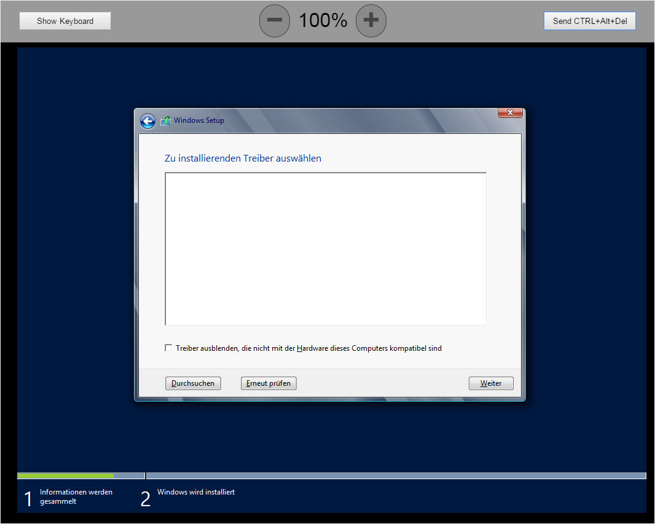Click the green setup progress bar

[66, 475]
